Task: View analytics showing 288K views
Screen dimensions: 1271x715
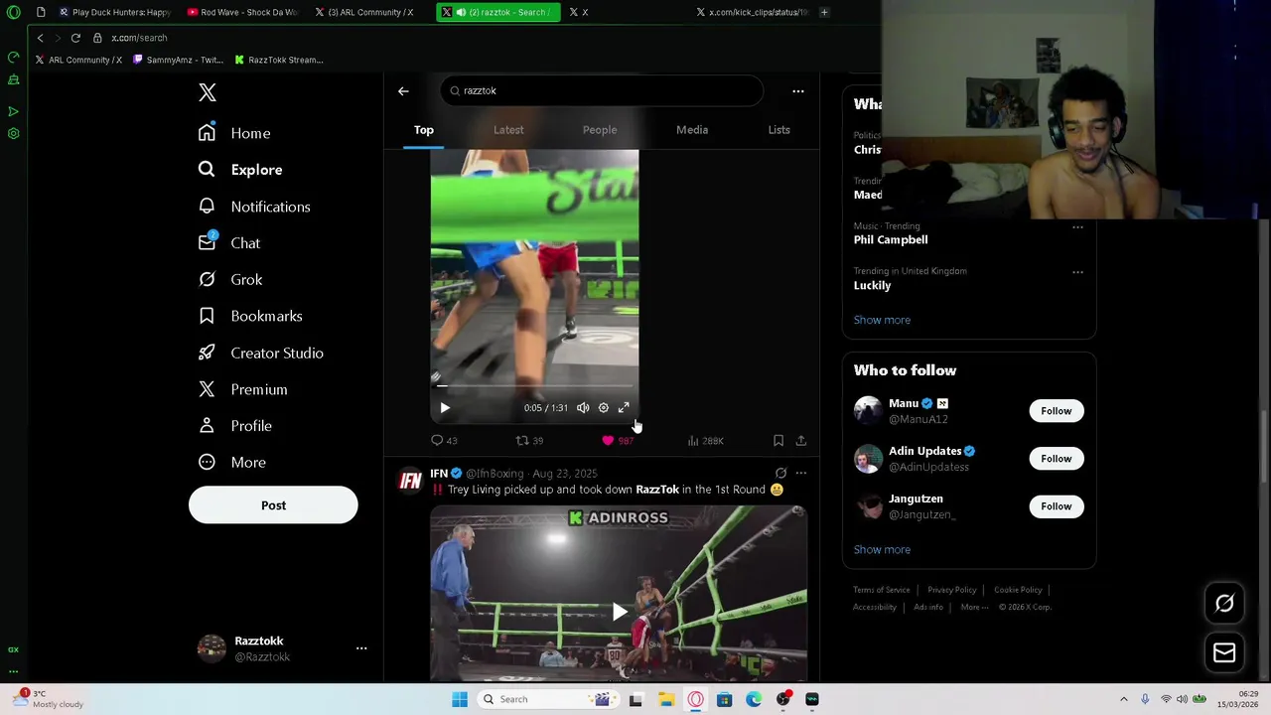Action: pyautogui.click(x=705, y=441)
